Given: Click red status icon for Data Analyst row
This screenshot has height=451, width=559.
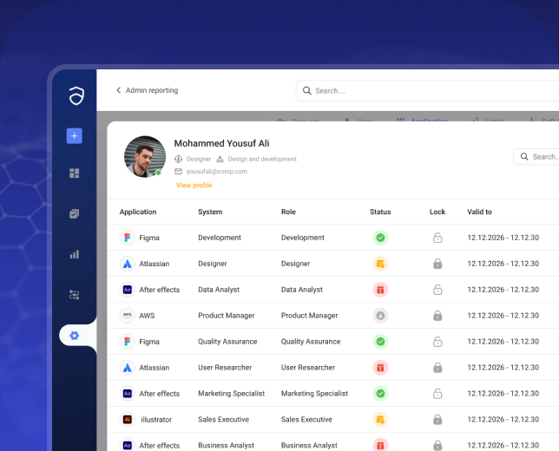Looking at the screenshot, I should coord(380,290).
